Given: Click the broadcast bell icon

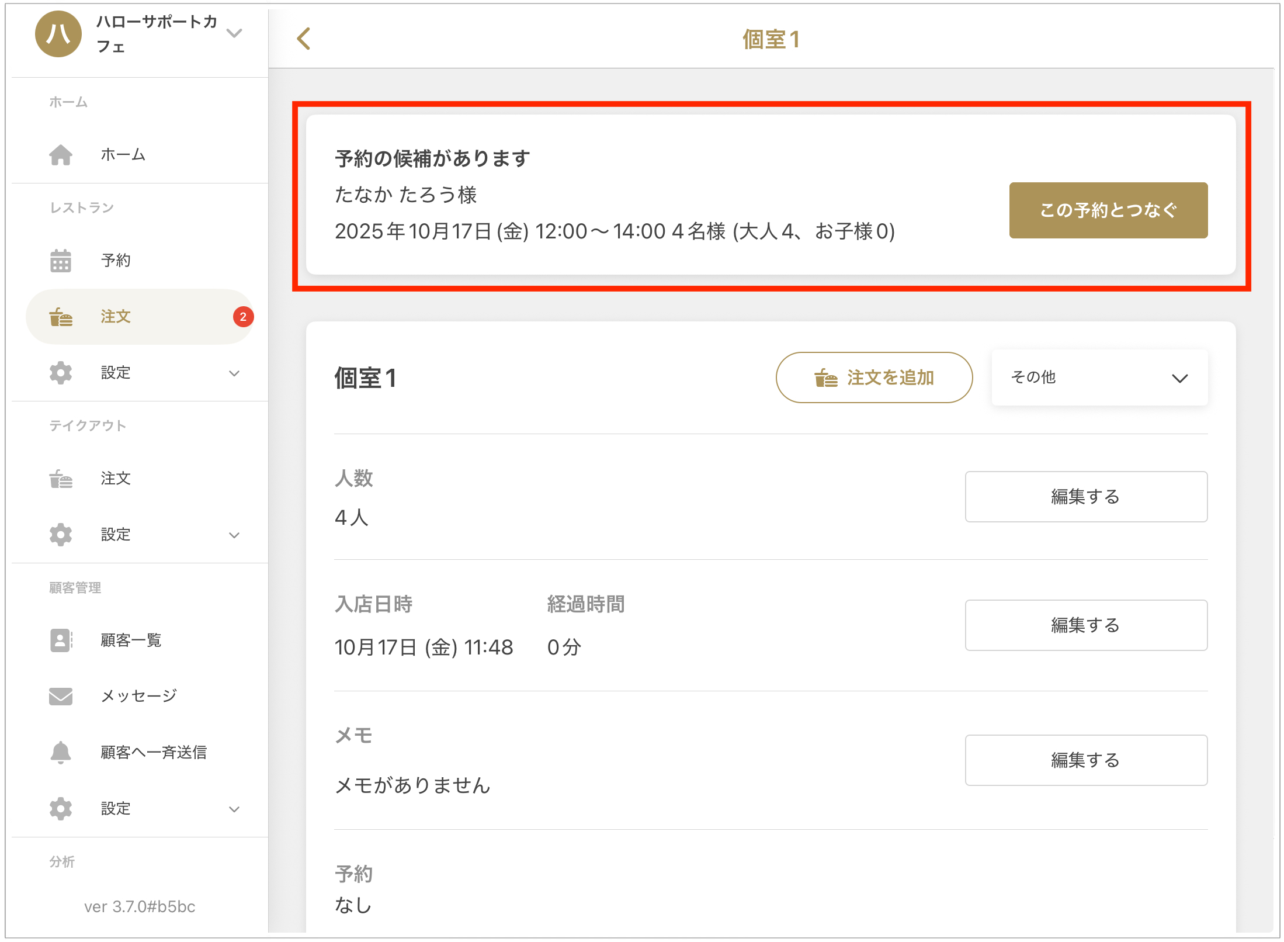Looking at the screenshot, I should point(61,752).
